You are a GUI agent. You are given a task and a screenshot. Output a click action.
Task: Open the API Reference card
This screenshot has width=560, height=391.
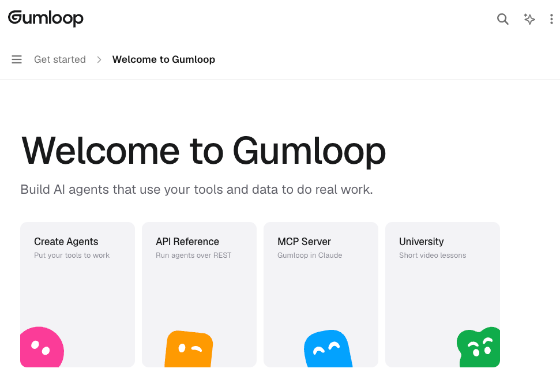200,295
